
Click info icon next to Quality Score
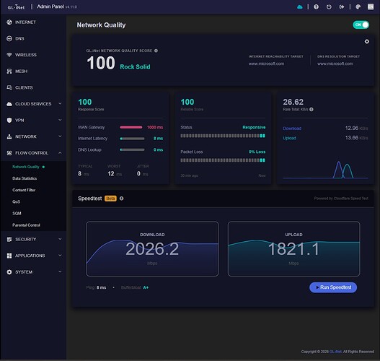point(156,51)
